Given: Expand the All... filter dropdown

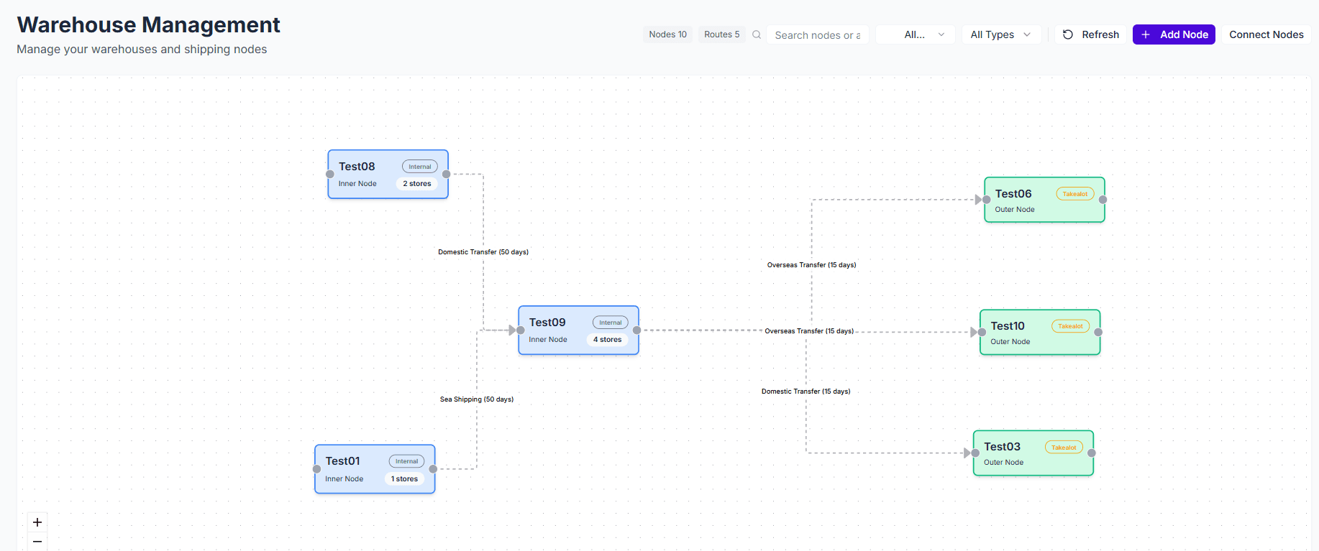Looking at the screenshot, I should 916,34.
